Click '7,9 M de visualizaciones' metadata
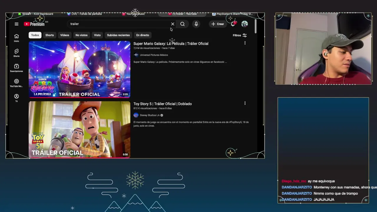Screen dimensions: 377x212 [147, 48]
